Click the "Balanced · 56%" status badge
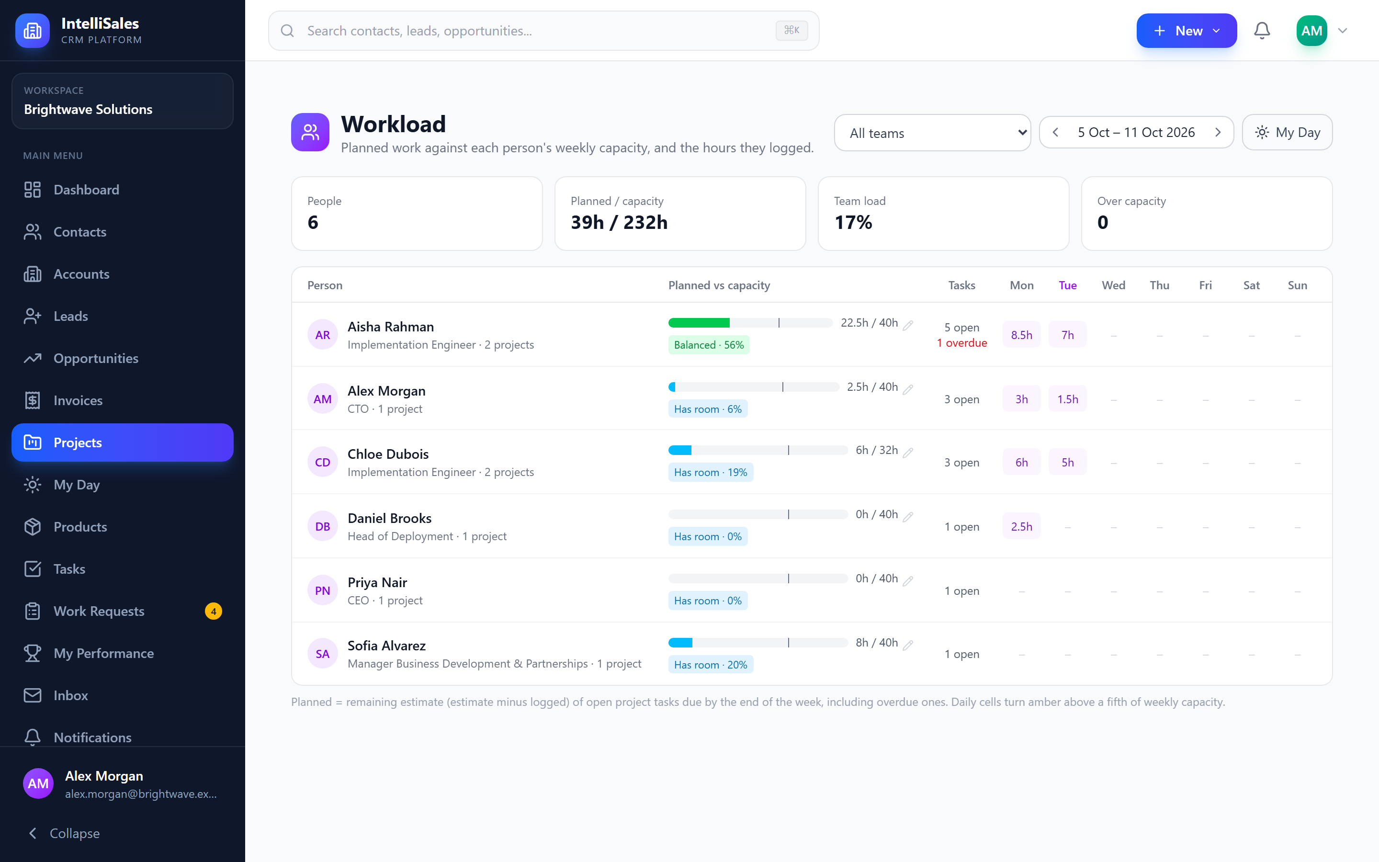 tap(709, 345)
